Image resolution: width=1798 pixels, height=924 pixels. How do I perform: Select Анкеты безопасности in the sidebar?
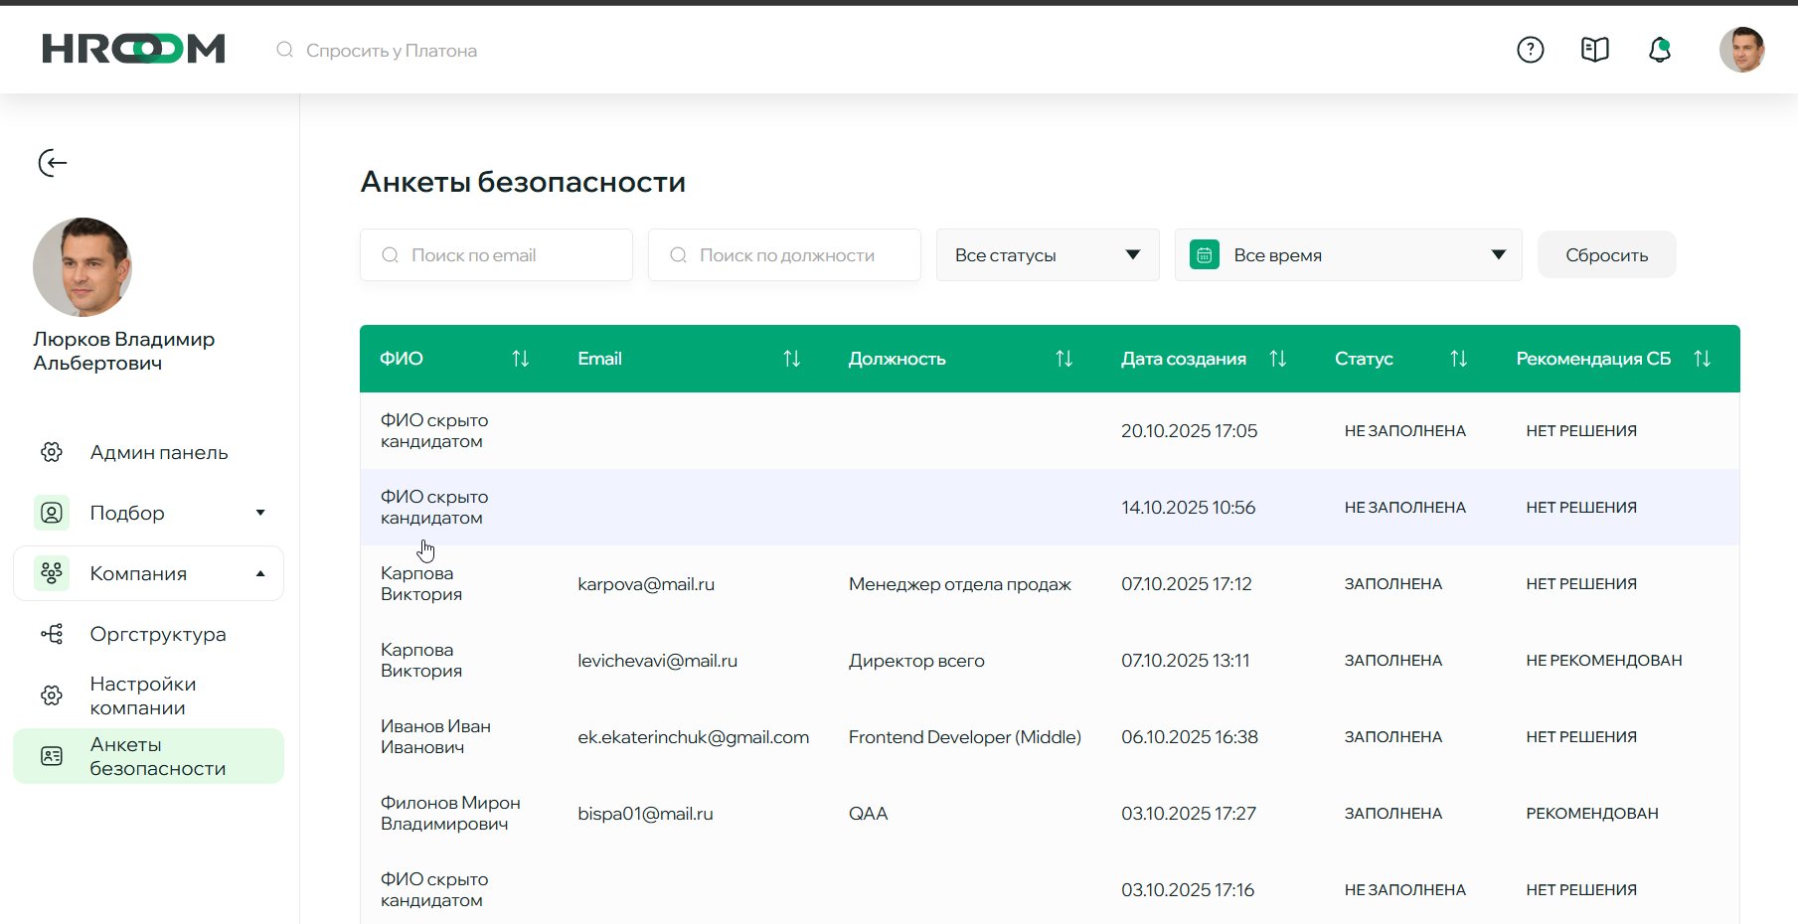(x=158, y=756)
